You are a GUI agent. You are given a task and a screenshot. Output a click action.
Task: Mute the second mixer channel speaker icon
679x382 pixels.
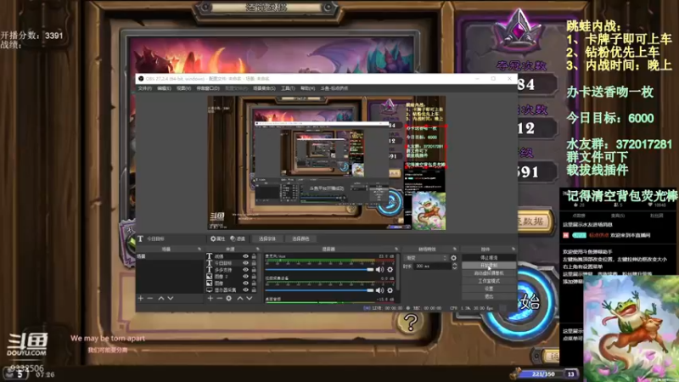click(x=379, y=290)
